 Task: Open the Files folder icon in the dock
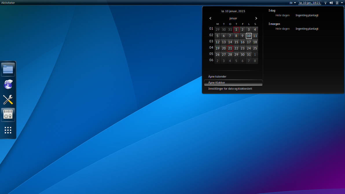point(8,69)
